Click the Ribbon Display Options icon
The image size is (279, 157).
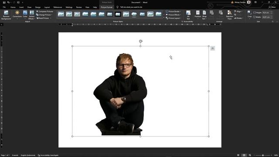pos(255,2)
